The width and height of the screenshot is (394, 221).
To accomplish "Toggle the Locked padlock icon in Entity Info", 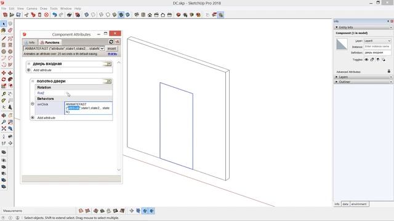I will 372,60.
